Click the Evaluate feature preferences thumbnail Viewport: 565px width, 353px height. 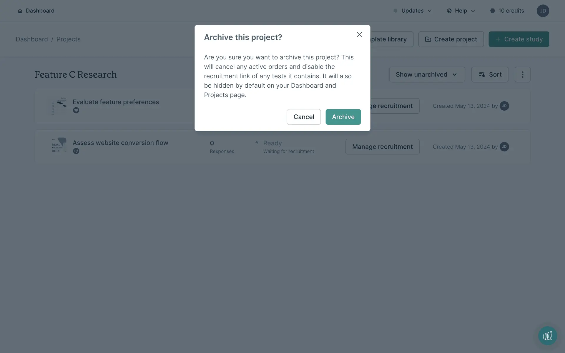[x=59, y=106]
